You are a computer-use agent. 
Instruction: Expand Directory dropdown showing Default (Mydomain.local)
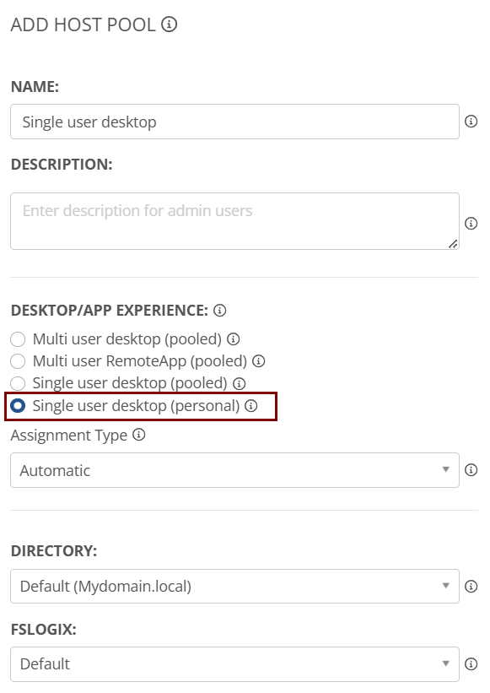tap(234, 586)
